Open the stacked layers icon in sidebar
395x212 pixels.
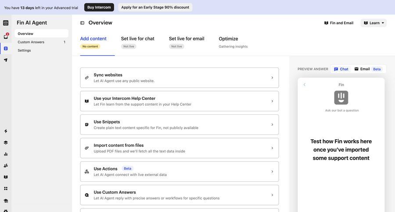pos(6,143)
